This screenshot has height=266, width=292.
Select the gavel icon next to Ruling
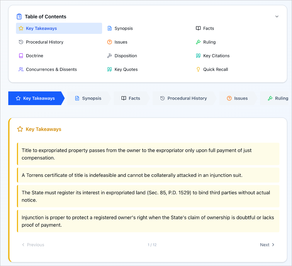[198, 42]
